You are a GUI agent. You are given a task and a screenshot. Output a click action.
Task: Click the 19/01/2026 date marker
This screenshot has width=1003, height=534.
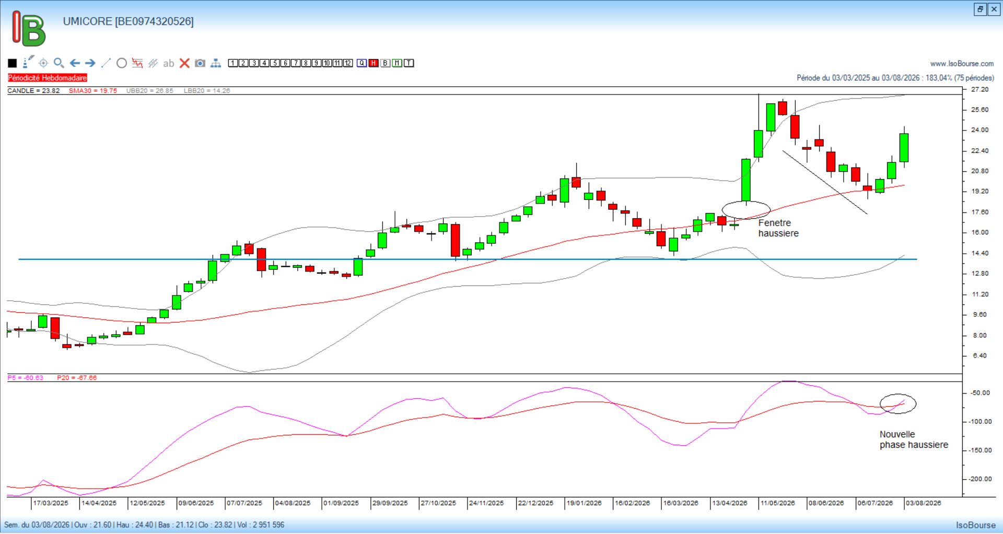tap(584, 503)
